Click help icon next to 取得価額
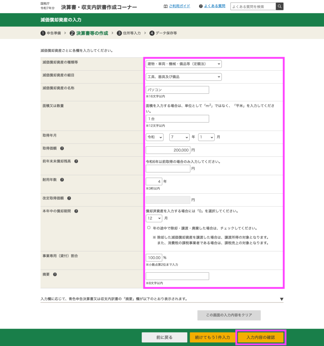Screen dimensions: 324x346 [x=62, y=148]
